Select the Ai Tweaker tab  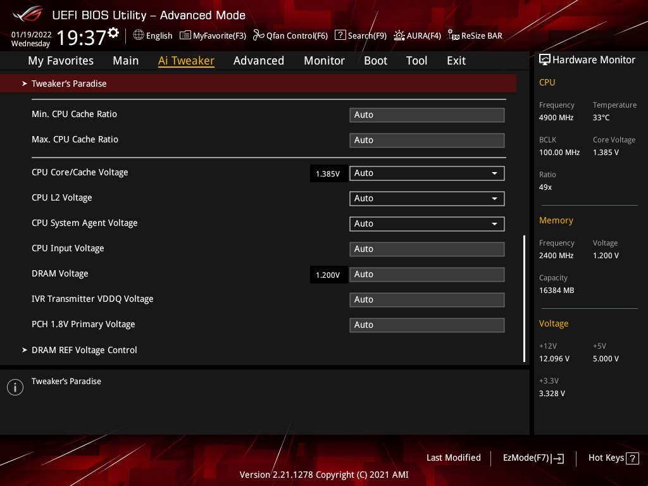tap(186, 61)
